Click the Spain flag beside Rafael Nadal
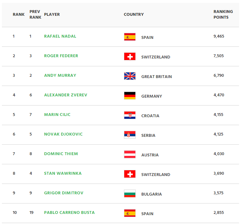Viewport: 240px width, 224px height. (x=130, y=37)
